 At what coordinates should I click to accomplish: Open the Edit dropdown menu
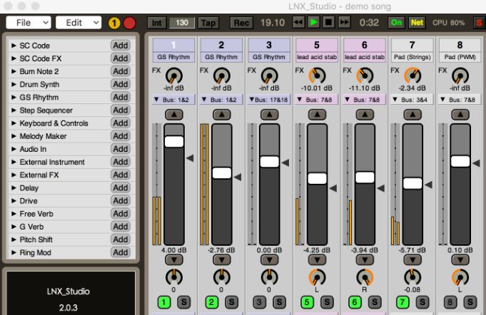pos(79,23)
